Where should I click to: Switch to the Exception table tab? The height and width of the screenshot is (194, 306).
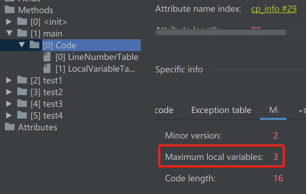click(221, 110)
